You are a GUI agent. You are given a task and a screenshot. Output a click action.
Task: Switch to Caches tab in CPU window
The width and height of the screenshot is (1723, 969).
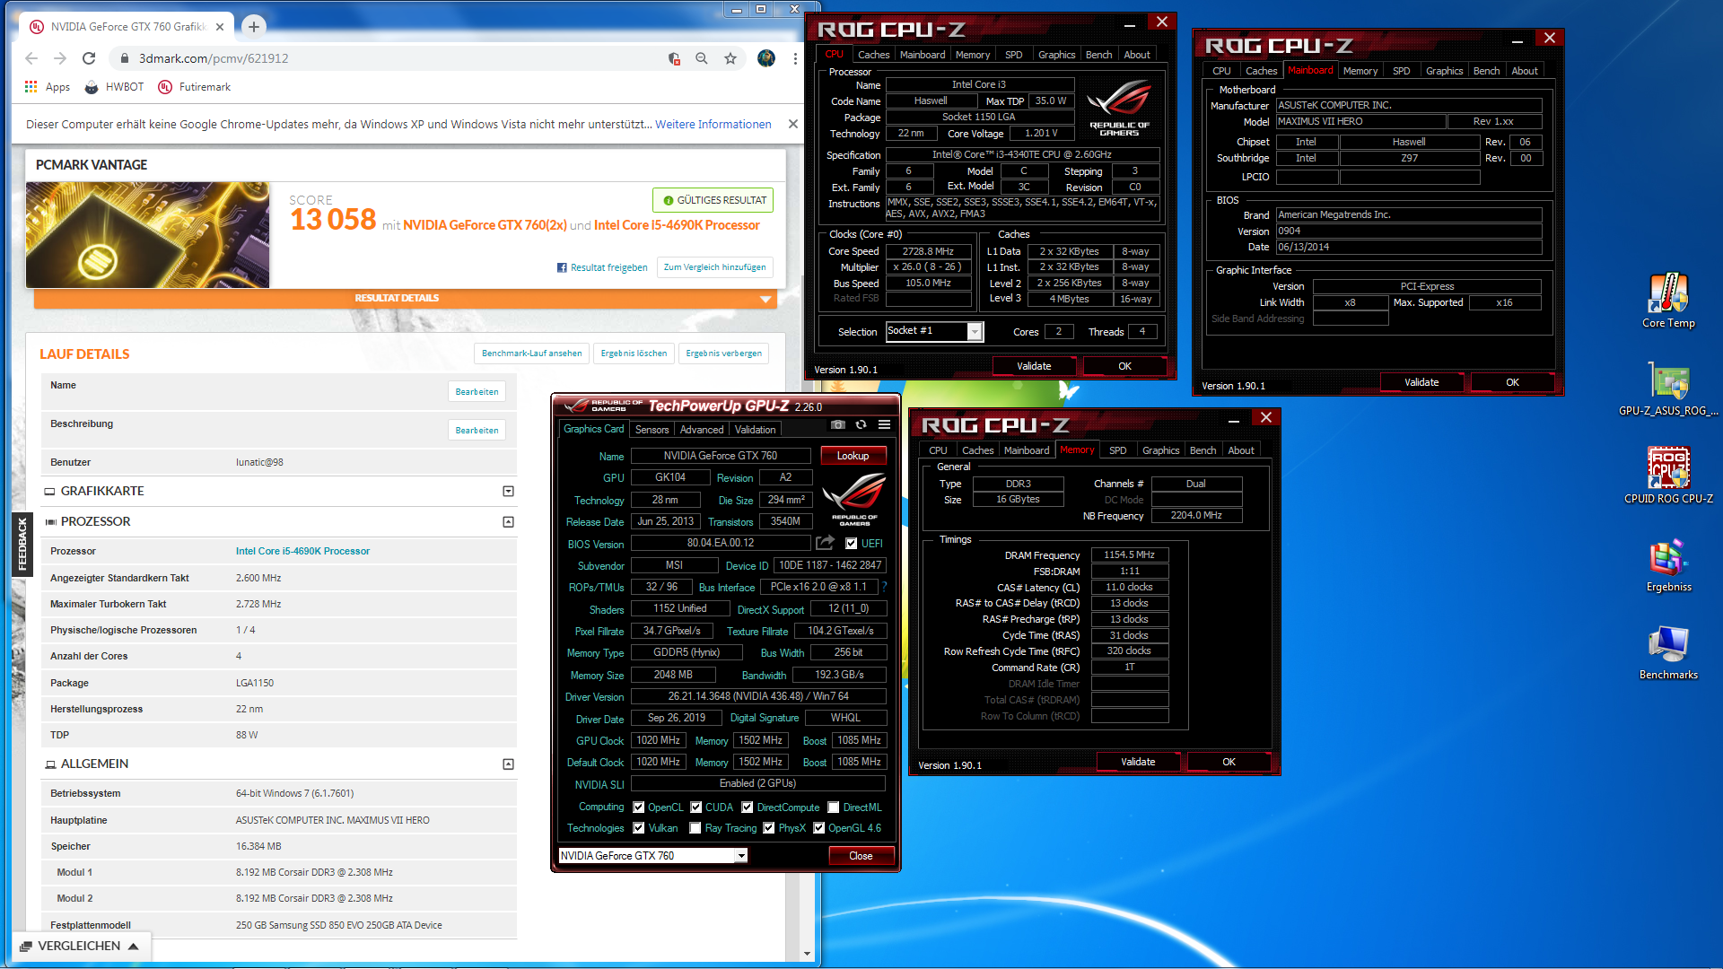(873, 55)
